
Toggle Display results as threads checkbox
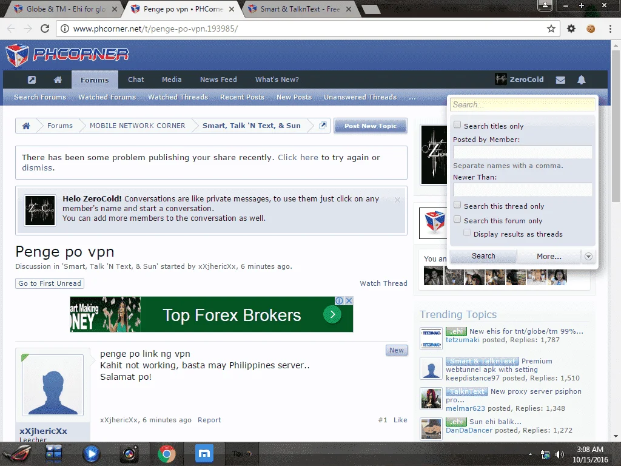point(468,233)
